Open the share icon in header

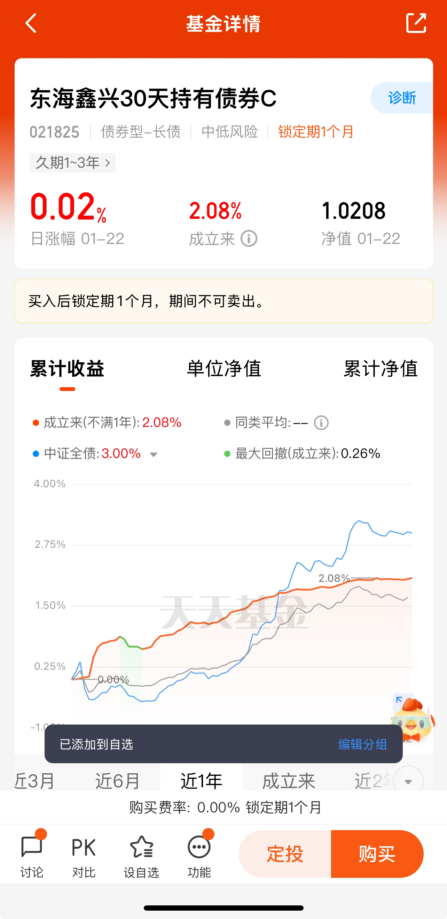416,23
